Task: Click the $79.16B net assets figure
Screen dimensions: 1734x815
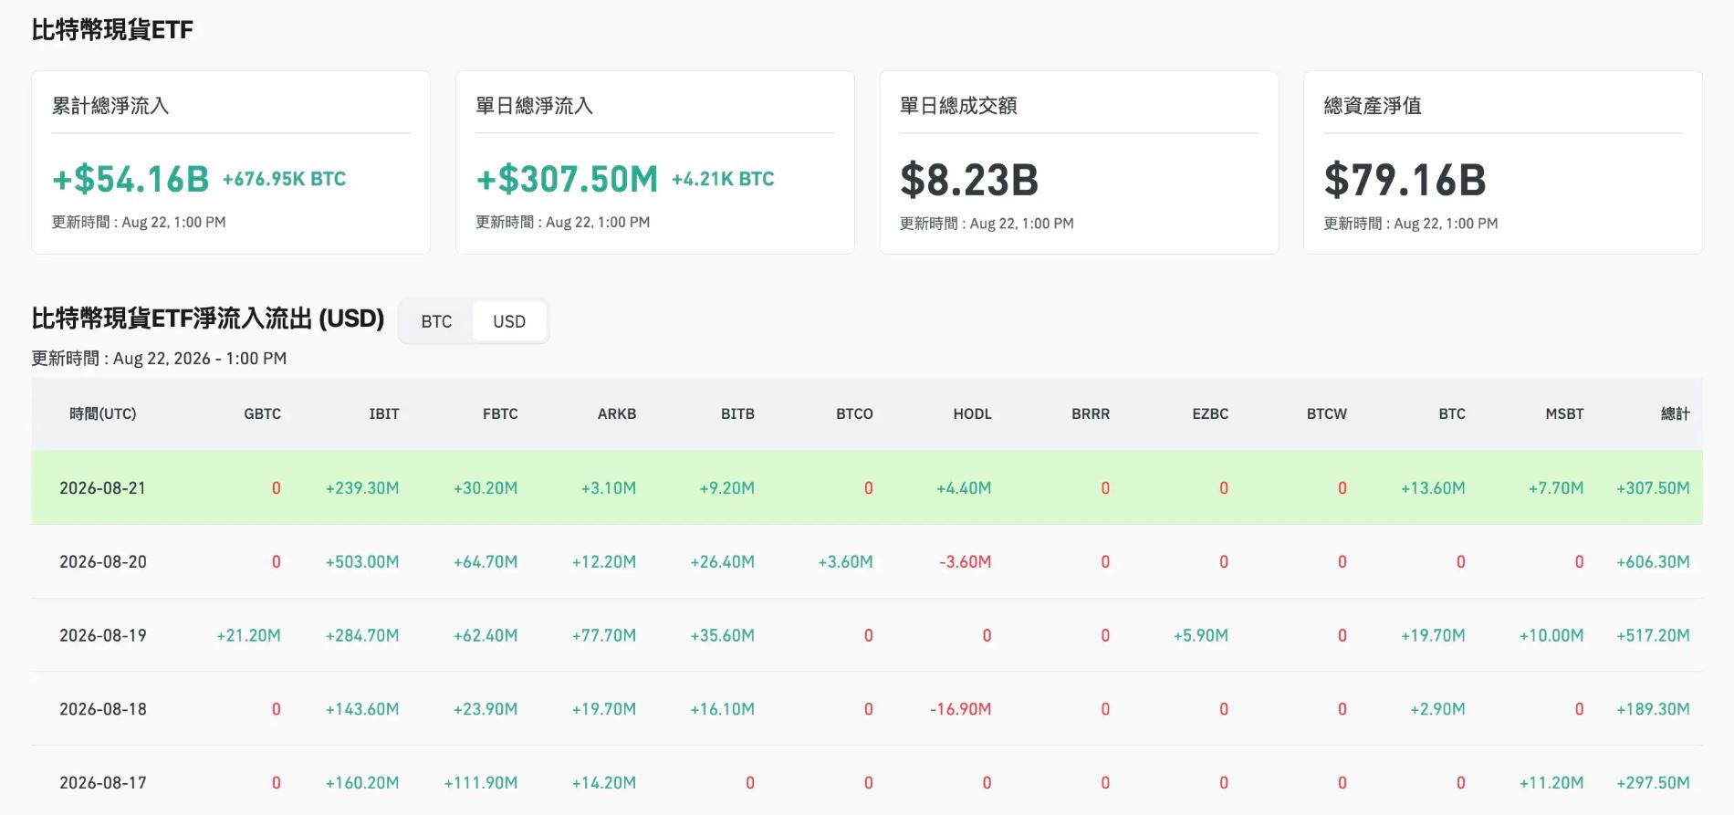Action: click(x=1405, y=180)
